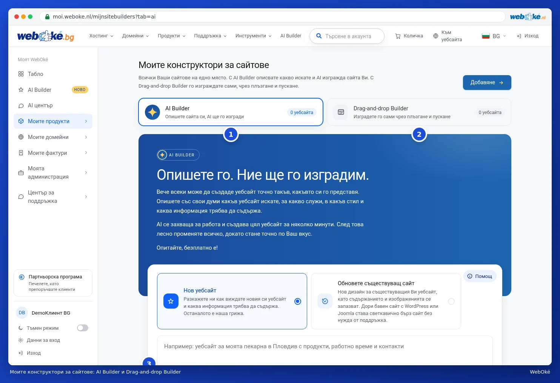
Task: Open the Инструменти dropdown menu
Action: [253, 36]
